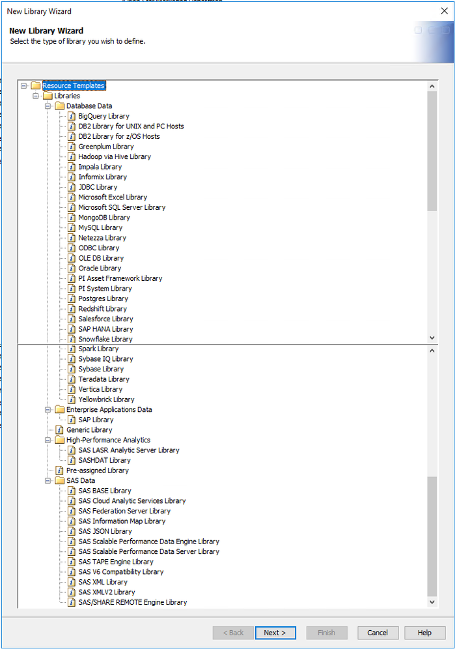
Task: Select DB2 Library for z/OS Hosts
Action: pyautogui.click(x=119, y=136)
